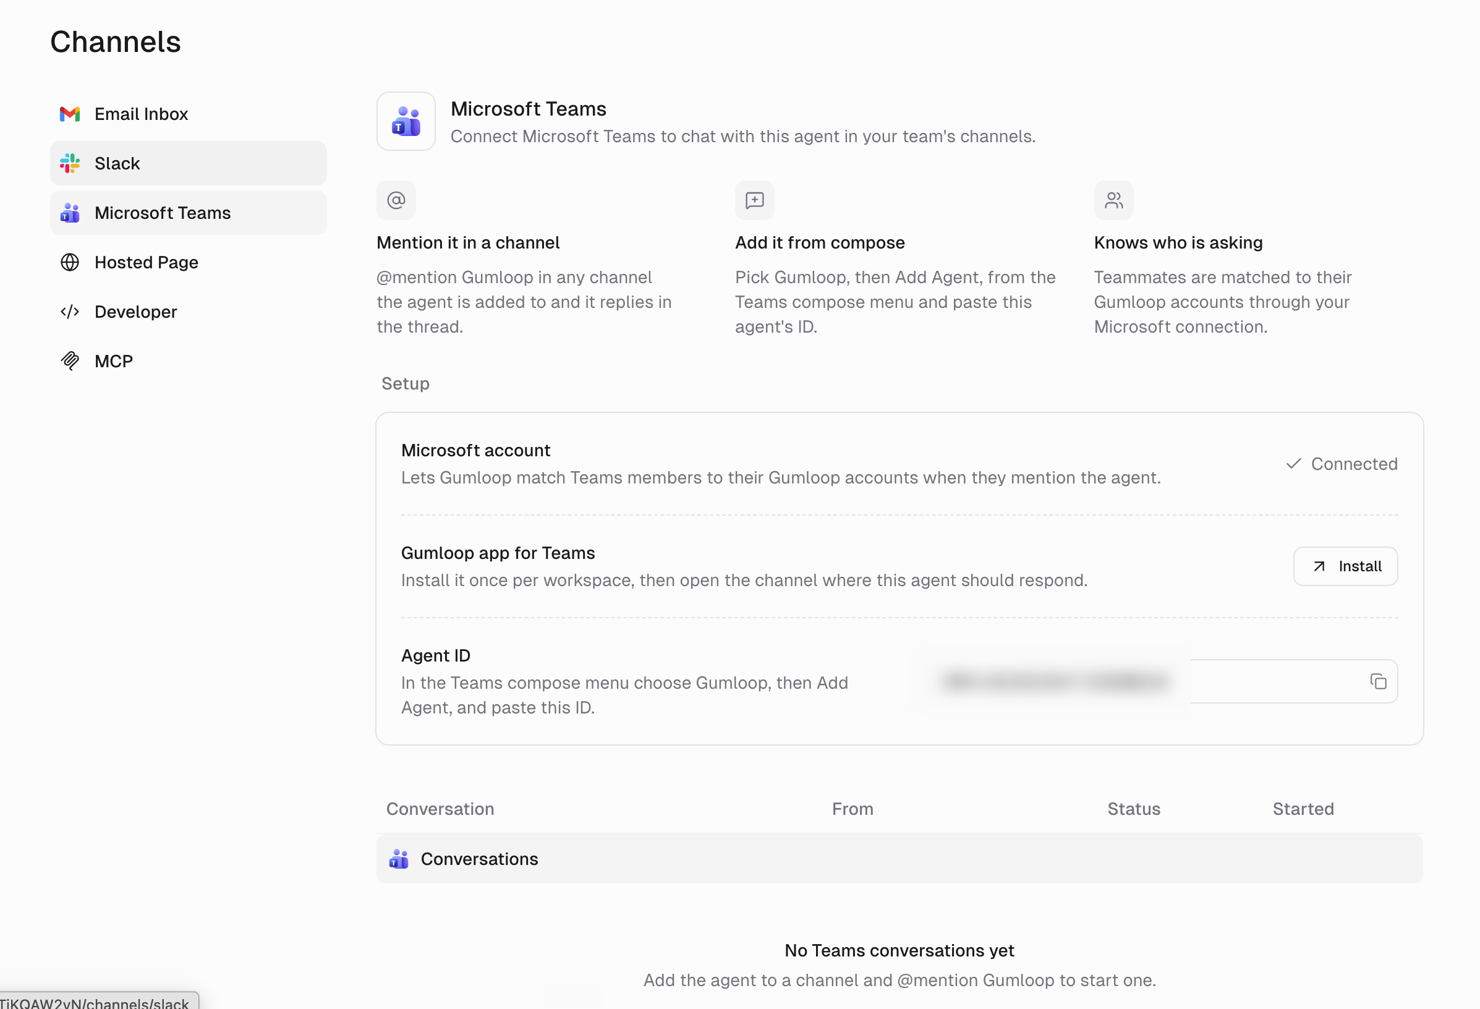This screenshot has width=1480, height=1009.
Task: Click the checkmark next to Connected
Action: [x=1293, y=464]
